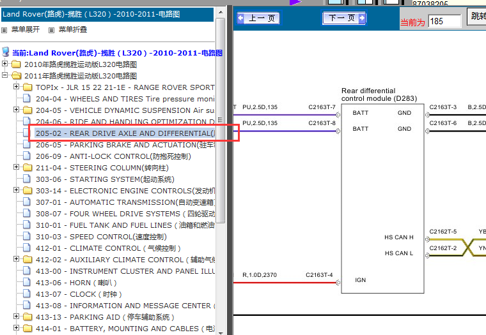This screenshot has width=486, height=335.
Task: Select 205-02 Rear Drive Axle and Differential
Action: coord(125,133)
